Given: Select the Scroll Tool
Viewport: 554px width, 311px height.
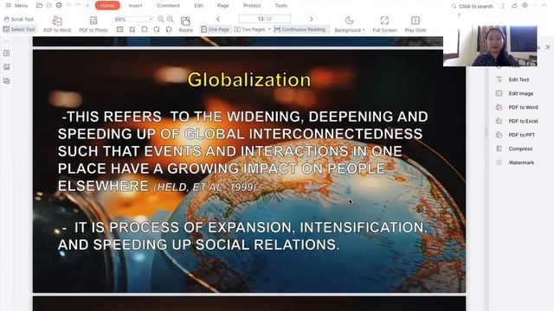Looking at the screenshot, I should pos(19,19).
